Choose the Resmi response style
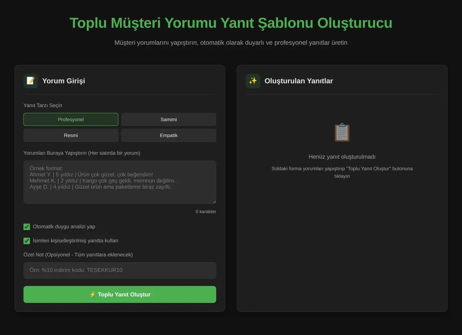This screenshot has height=335, width=462. [x=71, y=135]
